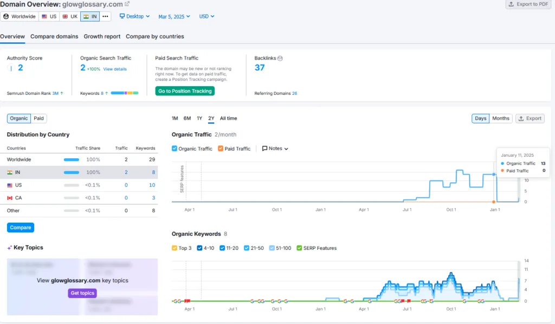This screenshot has height=324, width=555.
Task: Toggle the Top 3 keywords checkbox
Action: pyautogui.click(x=175, y=248)
